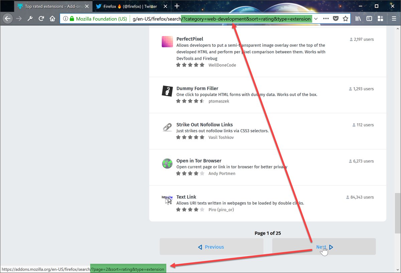
Task: Click author name Piro (piro_or)
Action: [x=221, y=210]
